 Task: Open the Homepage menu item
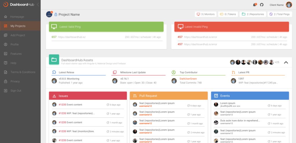(20, 17)
